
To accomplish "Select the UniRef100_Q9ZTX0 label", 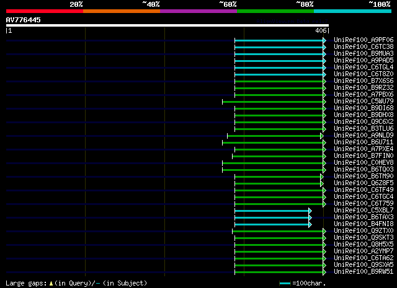I will click(x=364, y=231).
